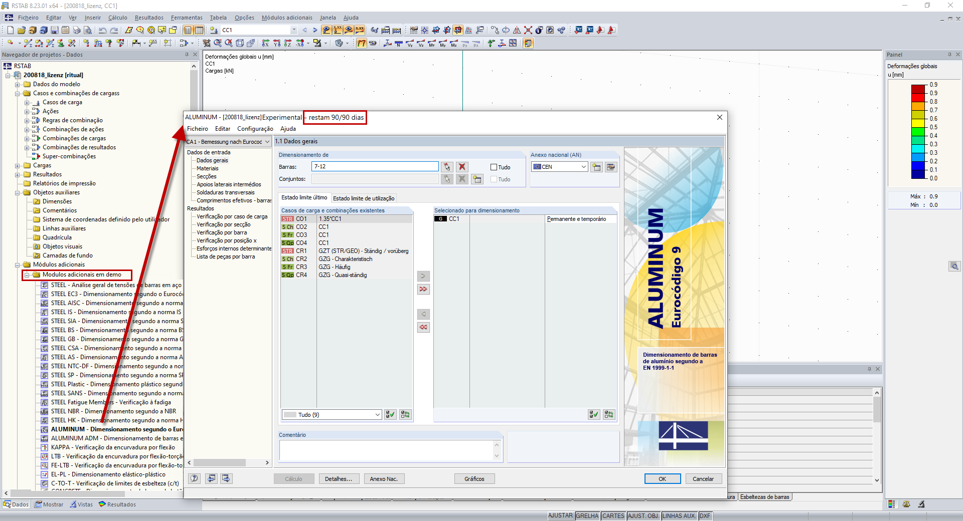Click the Print icon in the main toolbar
The width and height of the screenshot is (963, 521).
76,30
